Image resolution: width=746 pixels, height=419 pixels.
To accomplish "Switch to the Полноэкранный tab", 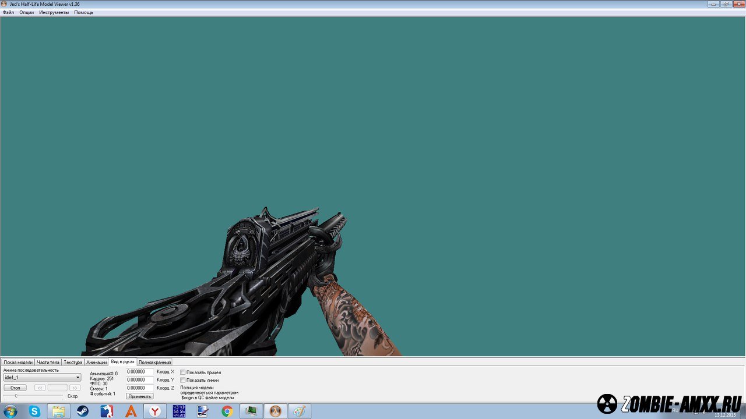I will click(x=154, y=362).
